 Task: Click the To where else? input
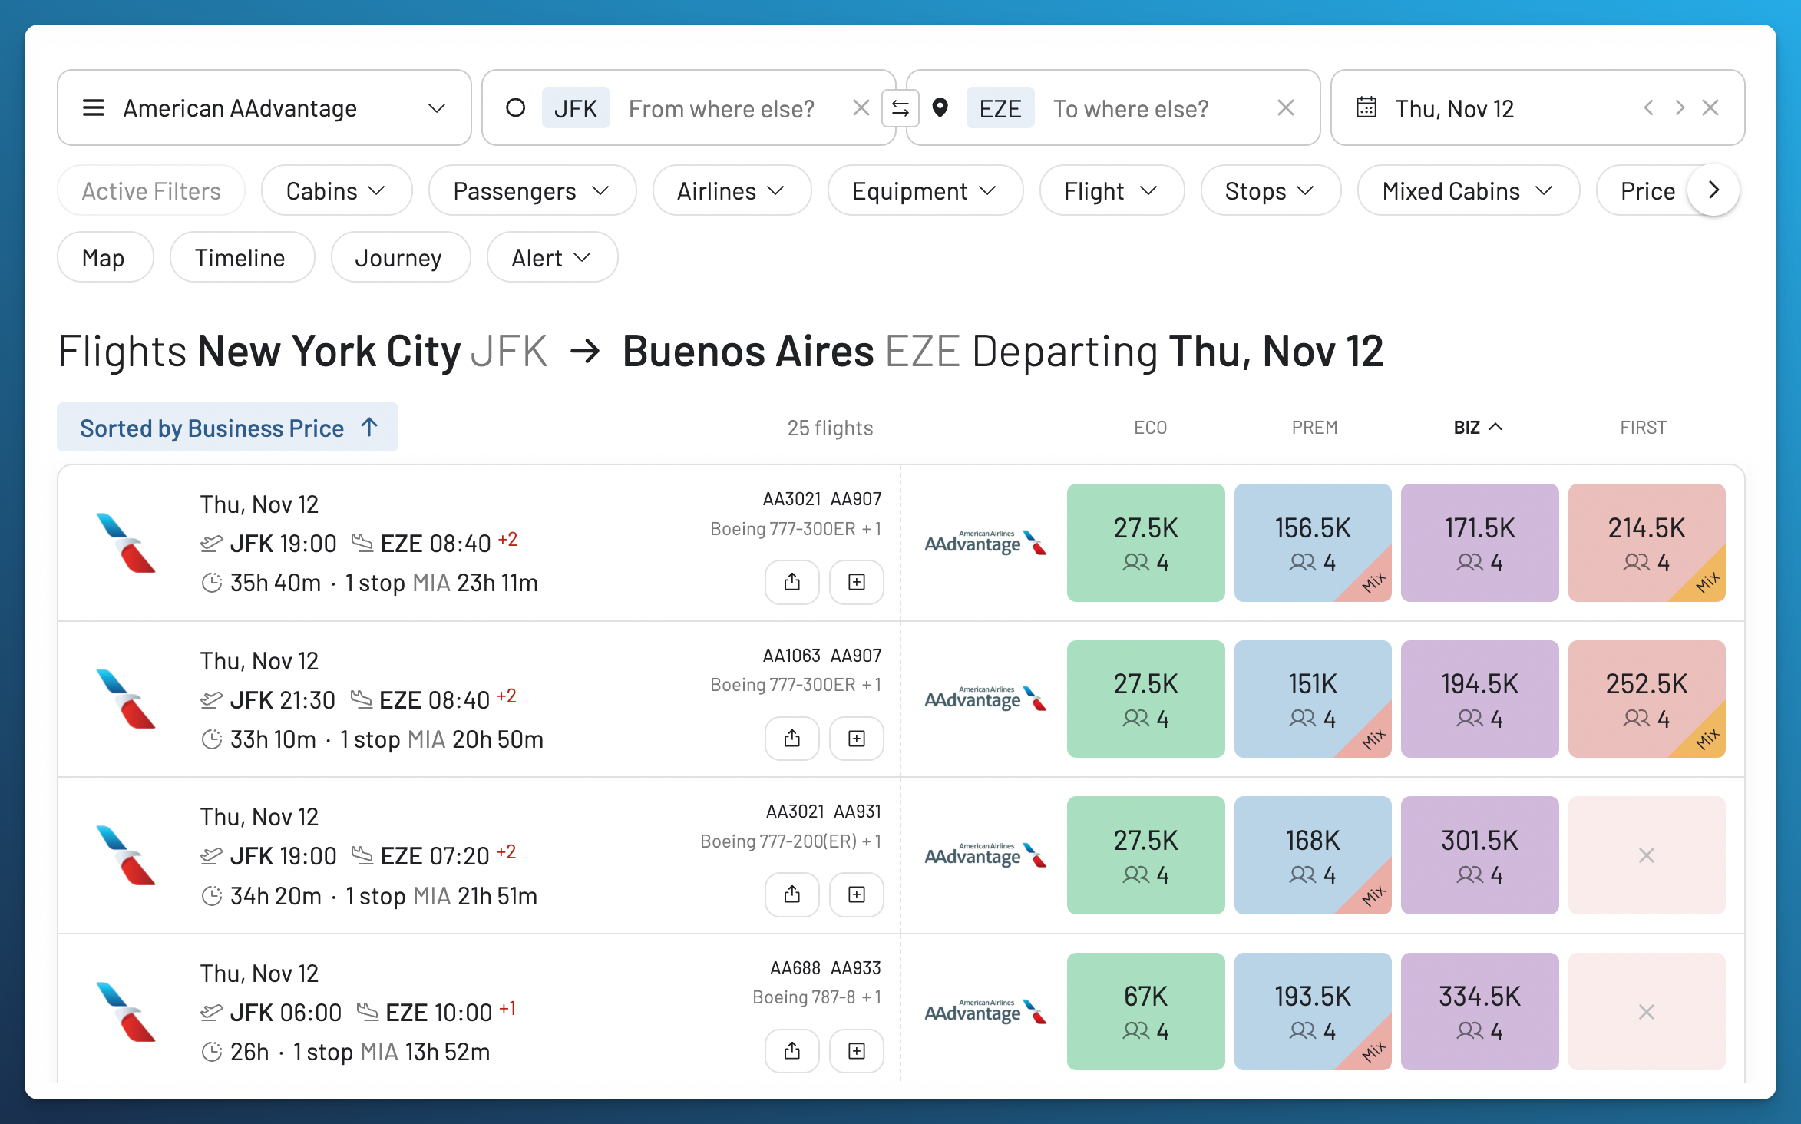(x=1131, y=109)
